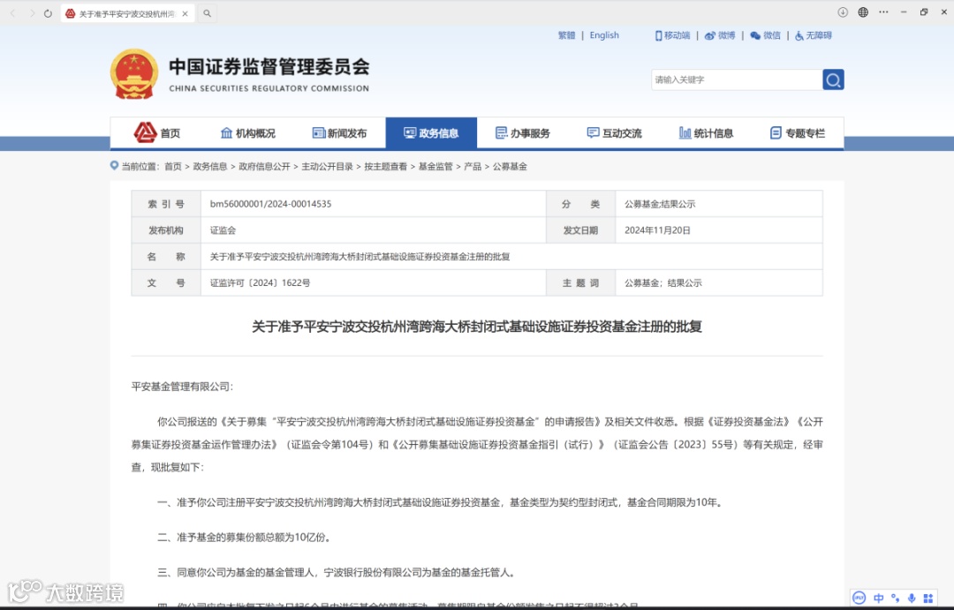This screenshot has height=610, width=954.
Task: Click breadcrumb 政府信息公开 link
Action: tap(264, 167)
